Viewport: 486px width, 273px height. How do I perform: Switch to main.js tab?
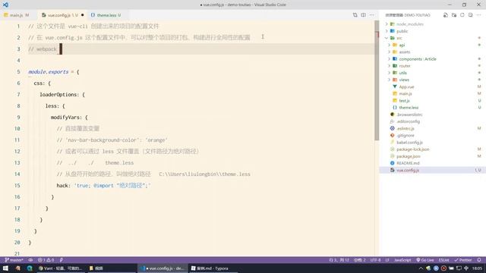(x=17, y=15)
